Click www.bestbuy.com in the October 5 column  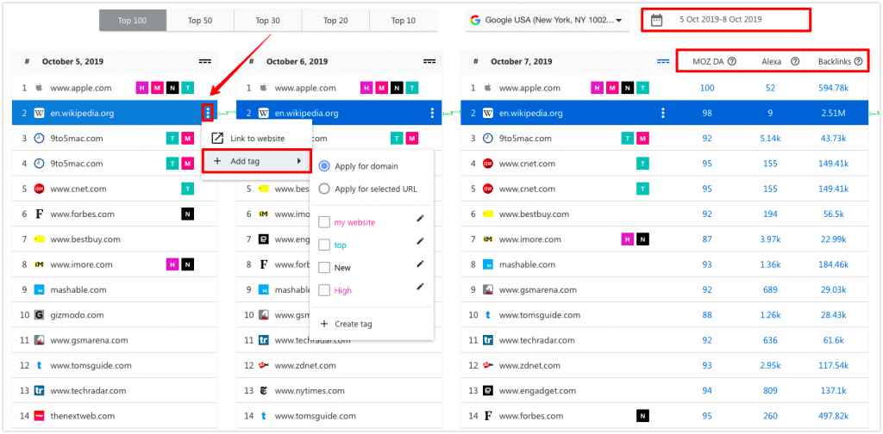(x=85, y=239)
